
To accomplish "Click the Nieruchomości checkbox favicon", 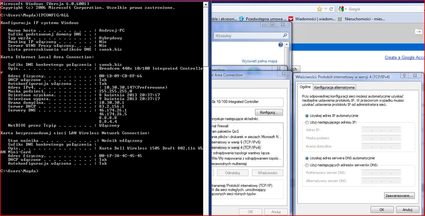I will [340, 19].
